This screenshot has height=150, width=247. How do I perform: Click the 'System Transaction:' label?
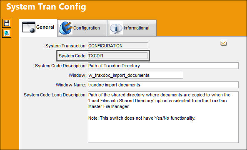66,46
